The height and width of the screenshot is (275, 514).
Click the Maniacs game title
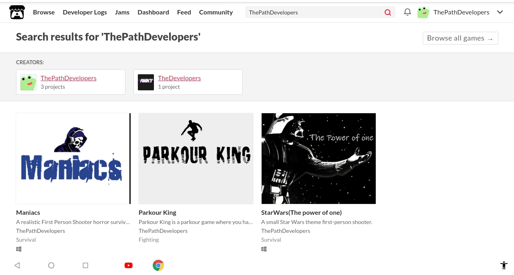[28, 212]
